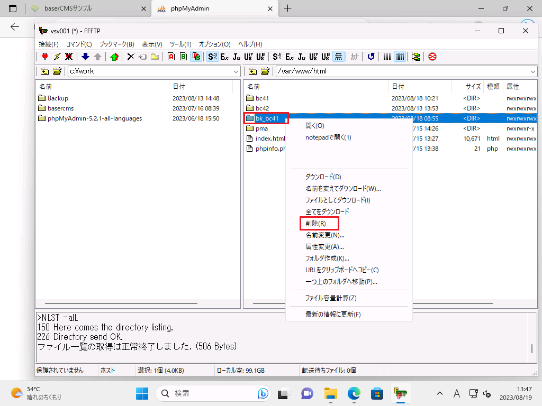Select 削除(R) from the context menu
Screen dimensions: 542x406
pos(315,224)
